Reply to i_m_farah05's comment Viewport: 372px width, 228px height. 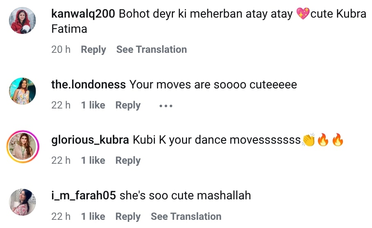coord(128,216)
